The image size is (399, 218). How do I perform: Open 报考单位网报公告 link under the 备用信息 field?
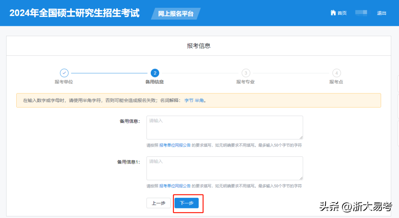pyautogui.click(x=175, y=145)
